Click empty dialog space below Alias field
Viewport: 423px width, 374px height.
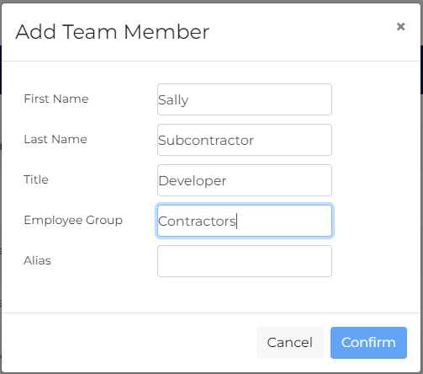[x=211, y=295]
